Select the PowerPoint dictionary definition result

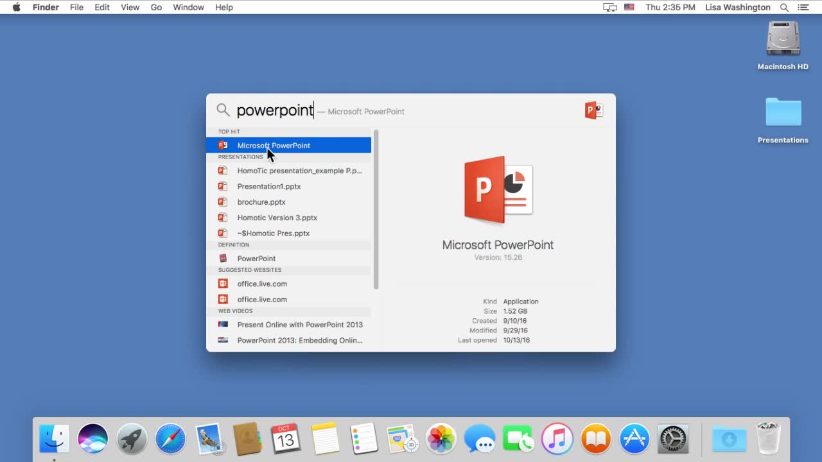(x=256, y=259)
